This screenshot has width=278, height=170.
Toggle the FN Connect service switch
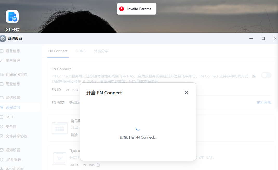[266, 75]
